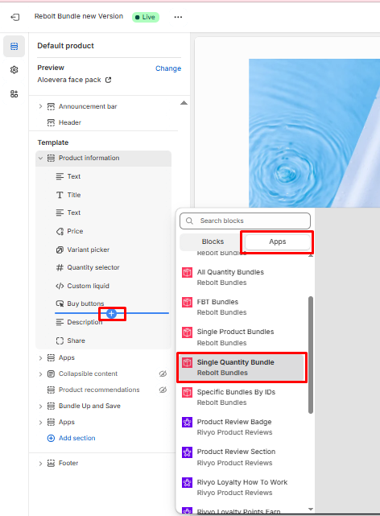Viewport: 380px width, 516px height.
Task: Expand the first Apps section below Share
Action: pyautogui.click(x=40, y=358)
